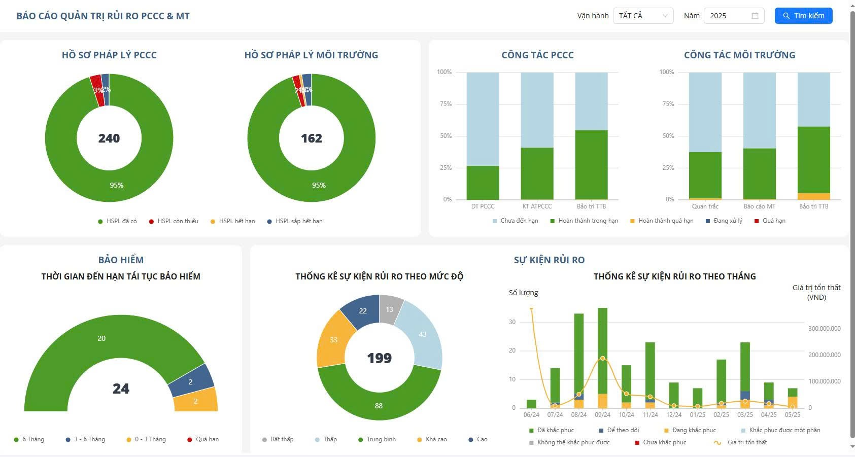Click the Khá cao legend dot
Screen dimensions: 855x457
pos(420,439)
